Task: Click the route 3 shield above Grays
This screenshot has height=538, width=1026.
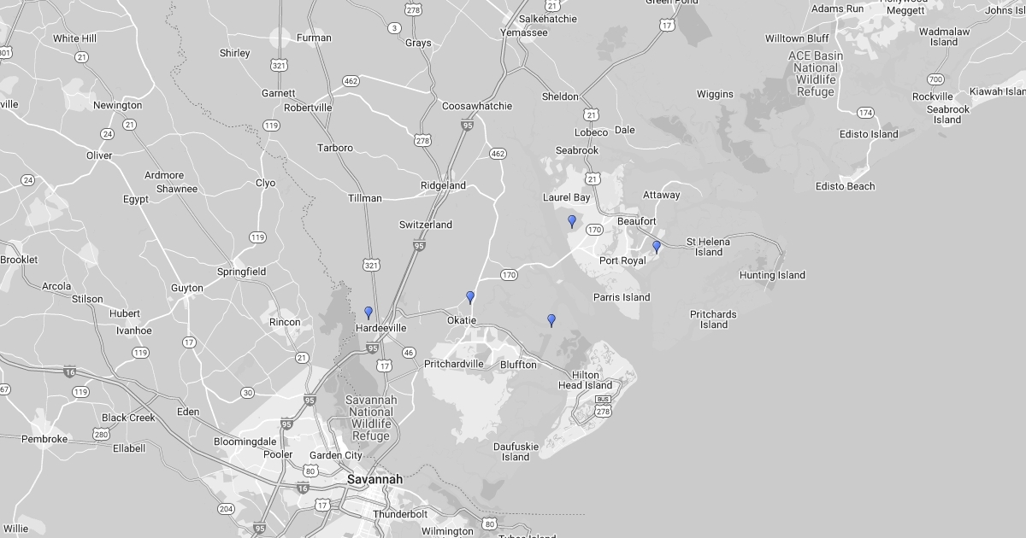Action: click(x=394, y=28)
